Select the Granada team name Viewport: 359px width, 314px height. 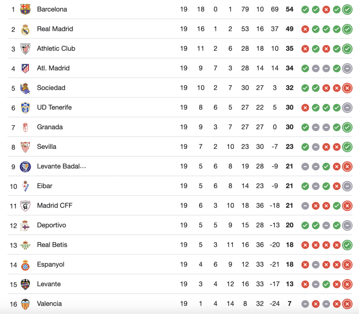(x=50, y=127)
